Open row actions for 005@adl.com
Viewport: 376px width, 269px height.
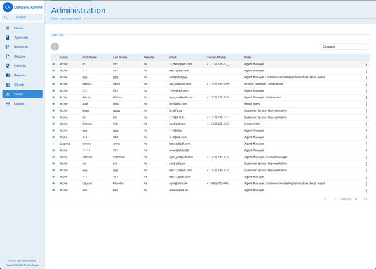point(366,104)
